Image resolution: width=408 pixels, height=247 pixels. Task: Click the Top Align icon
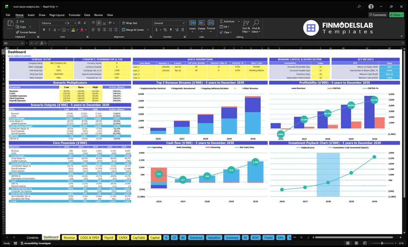point(93,23)
